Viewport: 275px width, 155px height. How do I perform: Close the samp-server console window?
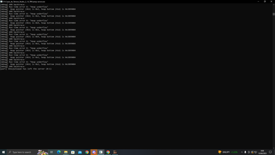pyautogui.click(x=271, y=2)
